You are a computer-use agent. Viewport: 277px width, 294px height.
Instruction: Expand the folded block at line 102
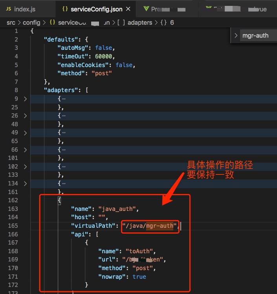(26, 167)
